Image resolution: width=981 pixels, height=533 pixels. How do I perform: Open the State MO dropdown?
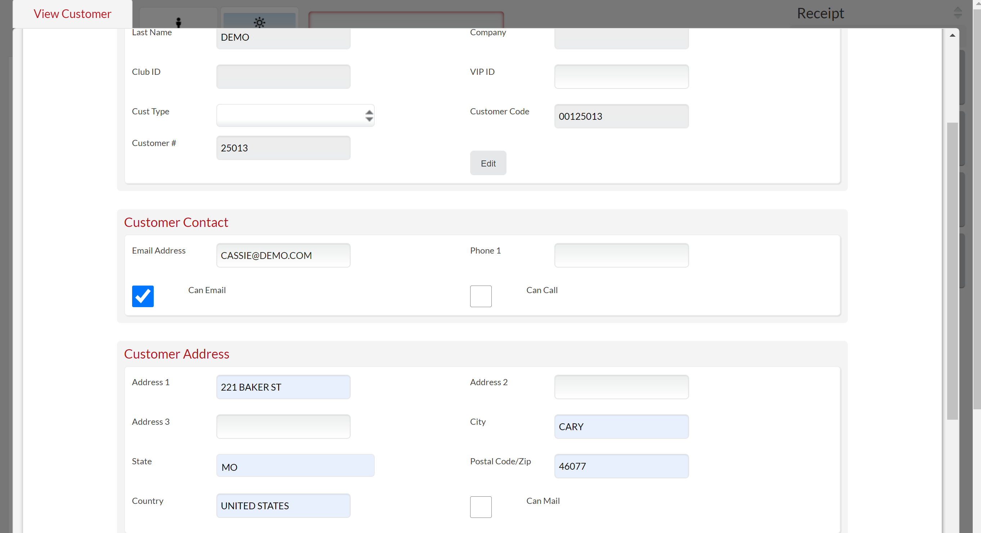295,466
